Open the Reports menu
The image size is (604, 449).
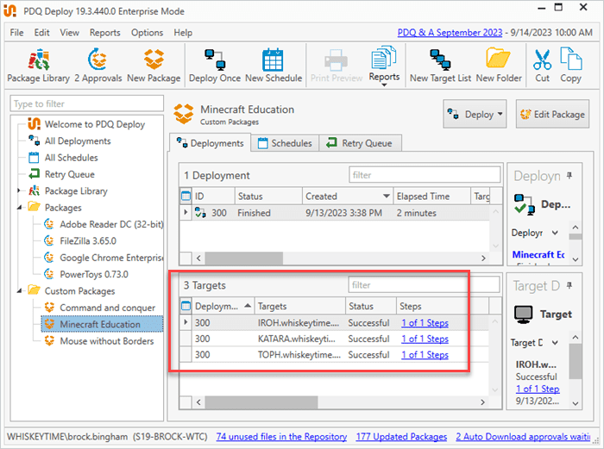click(x=104, y=33)
